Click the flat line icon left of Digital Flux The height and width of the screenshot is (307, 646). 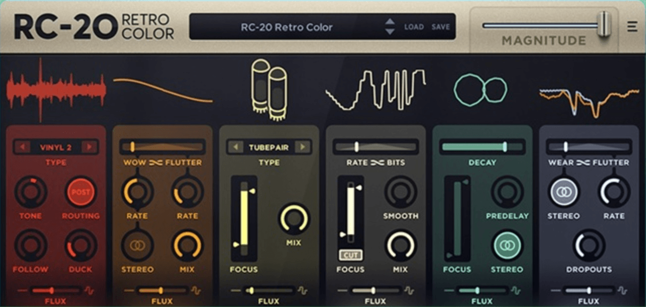(x=342, y=290)
